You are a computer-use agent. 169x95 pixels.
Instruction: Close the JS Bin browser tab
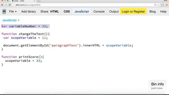coord(34,1)
